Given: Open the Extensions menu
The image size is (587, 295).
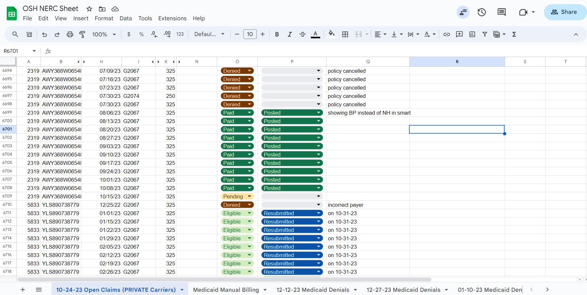Looking at the screenshot, I should [x=172, y=18].
